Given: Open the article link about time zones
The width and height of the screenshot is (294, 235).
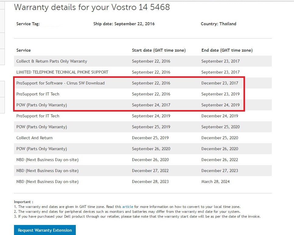Looking at the screenshot, I should [x=128, y=207].
